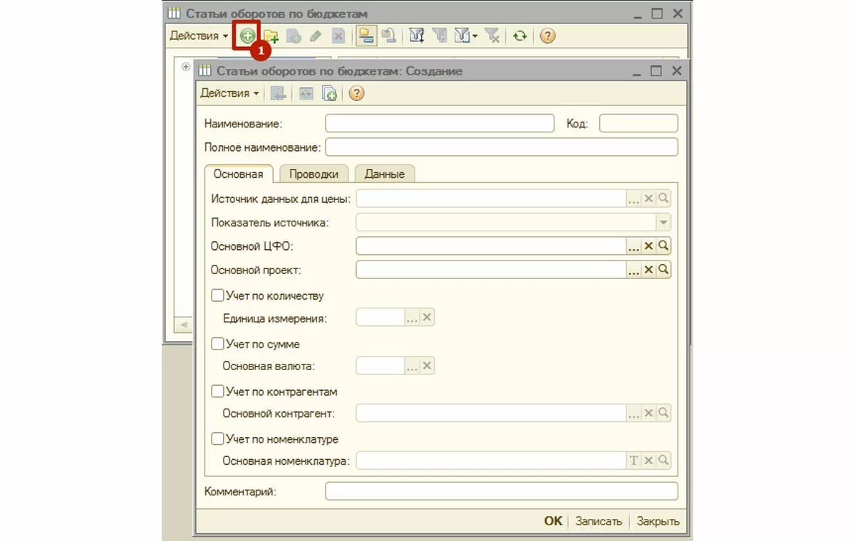Click the magnifier for Основной ЦФО
The image size is (855, 541).
[x=663, y=246]
